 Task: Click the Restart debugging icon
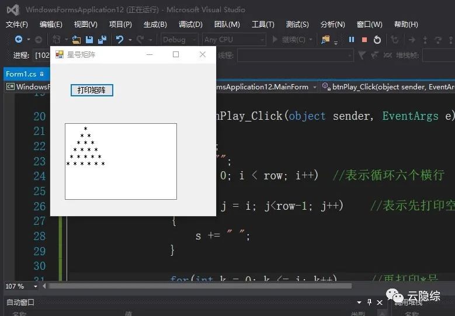click(x=377, y=40)
